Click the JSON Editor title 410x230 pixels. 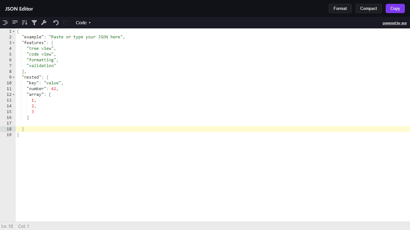pyautogui.click(x=19, y=9)
